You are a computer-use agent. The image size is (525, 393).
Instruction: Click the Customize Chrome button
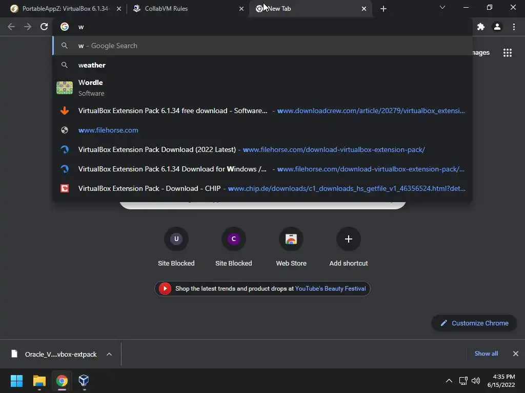click(x=474, y=323)
